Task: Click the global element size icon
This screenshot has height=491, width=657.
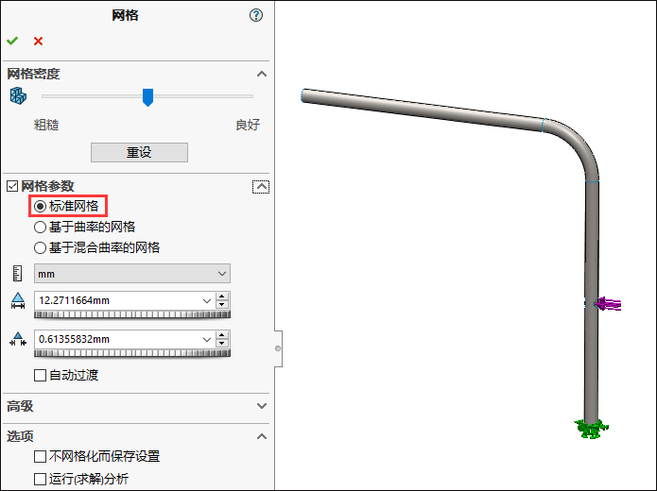Action: click(18, 301)
